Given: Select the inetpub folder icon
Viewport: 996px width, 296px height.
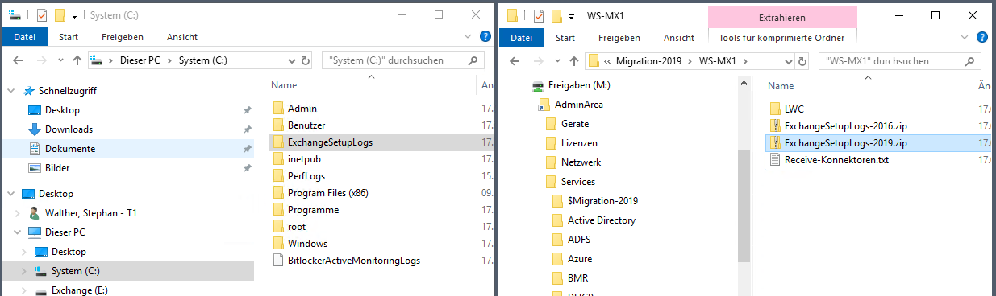Looking at the screenshot, I should 278,159.
